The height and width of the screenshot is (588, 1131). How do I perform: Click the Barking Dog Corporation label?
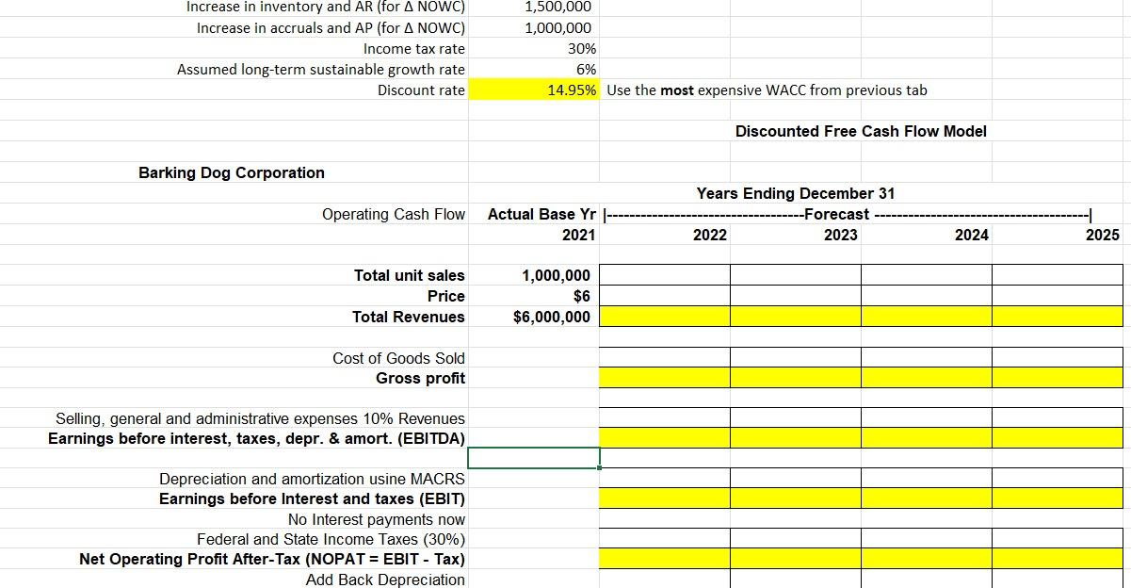(x=231, y=172)
